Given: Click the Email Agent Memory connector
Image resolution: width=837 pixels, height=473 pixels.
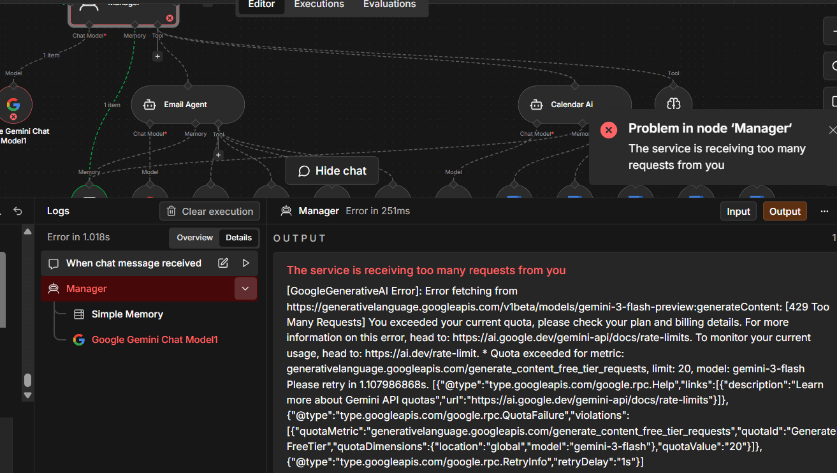Looking at the screenshot, I should click(195, 123).
